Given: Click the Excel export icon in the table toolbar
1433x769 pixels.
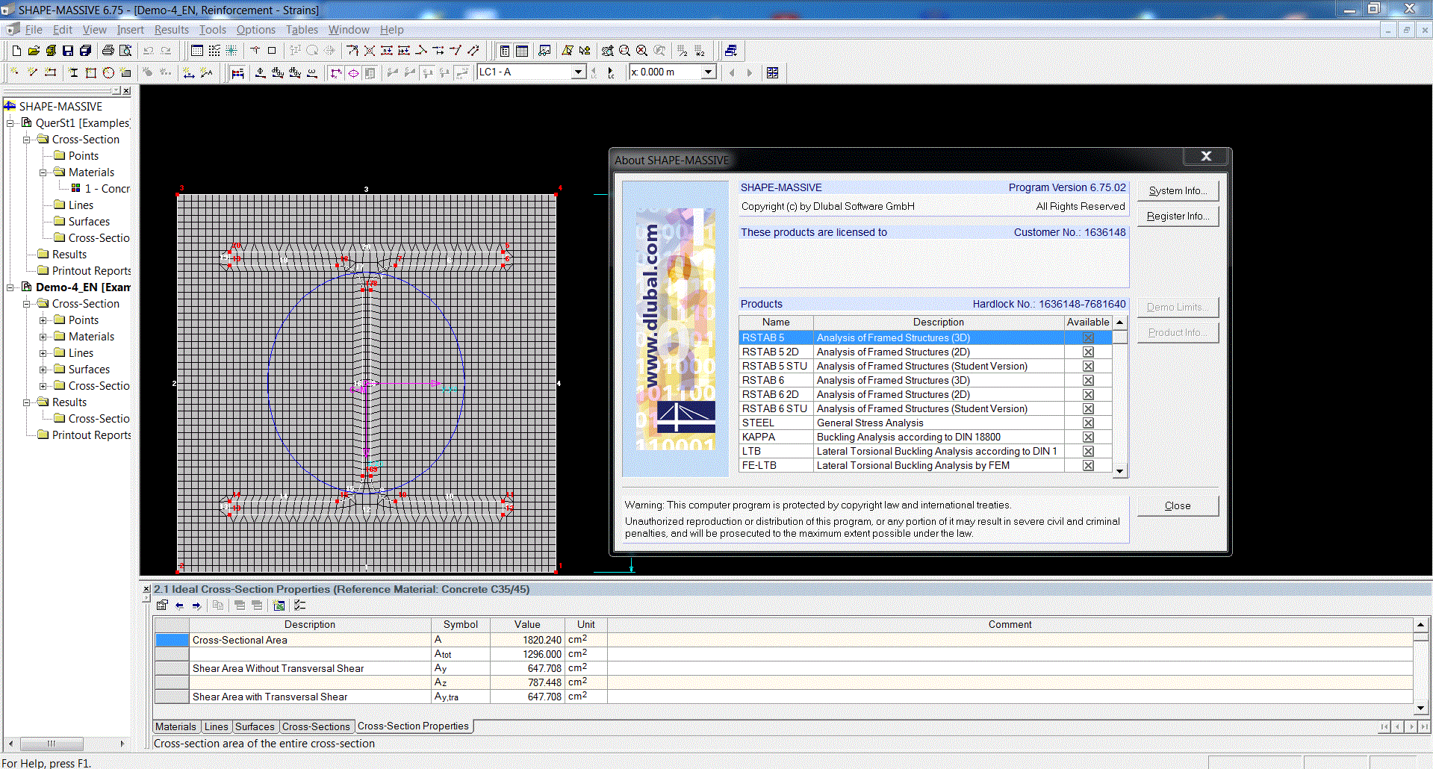Looking at the screenshot, I should coord(279,605).
